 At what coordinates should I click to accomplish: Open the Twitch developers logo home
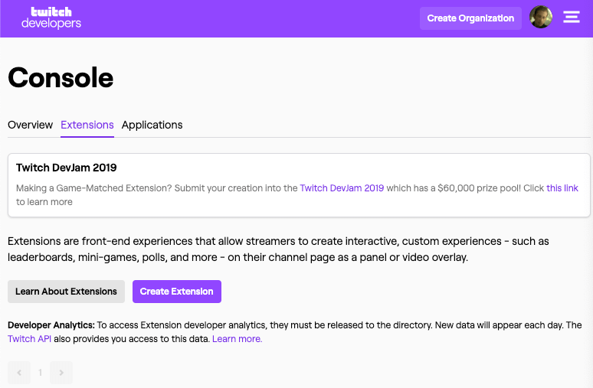[51, 18]
